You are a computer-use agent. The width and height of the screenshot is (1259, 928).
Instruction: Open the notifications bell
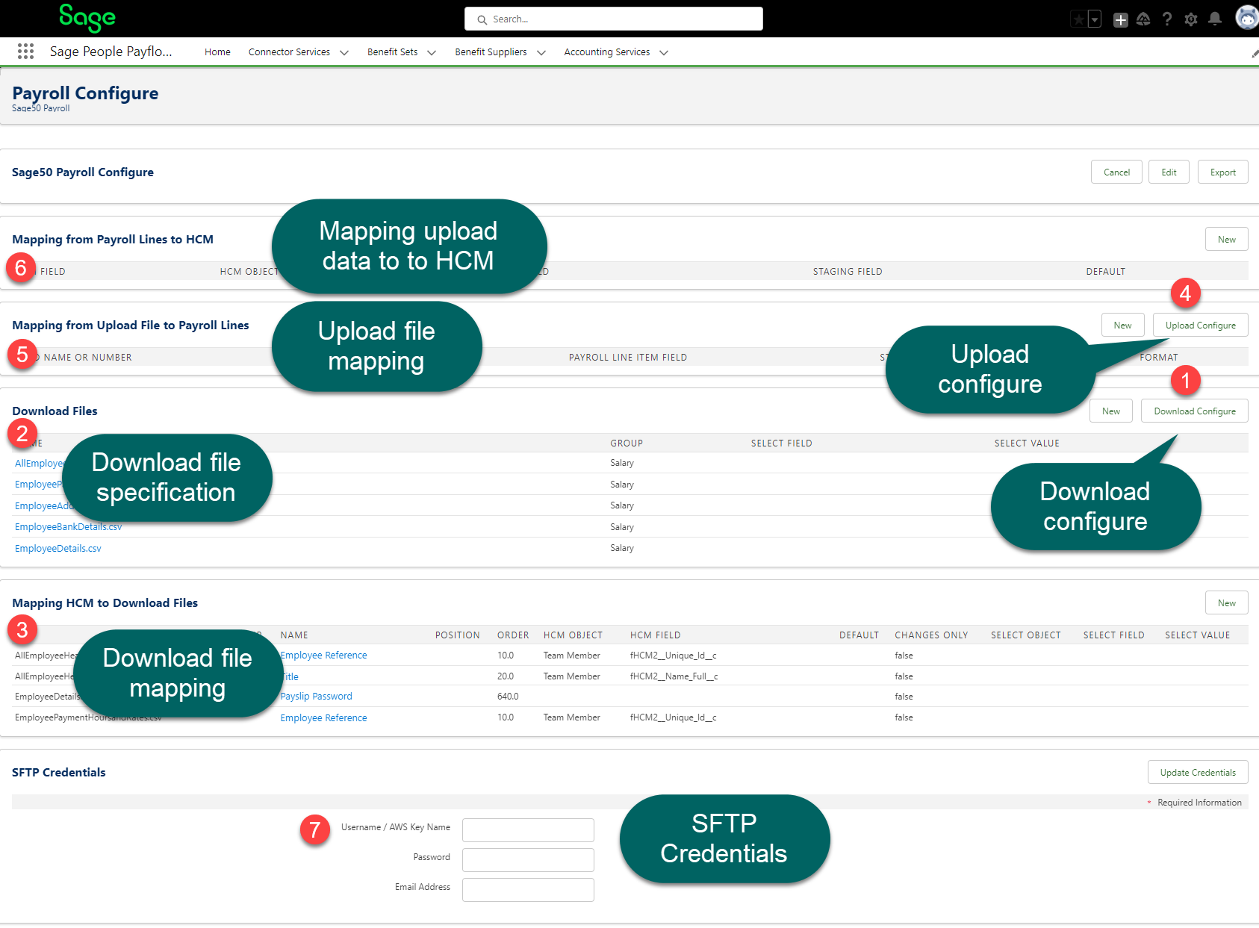[1215, 19]
